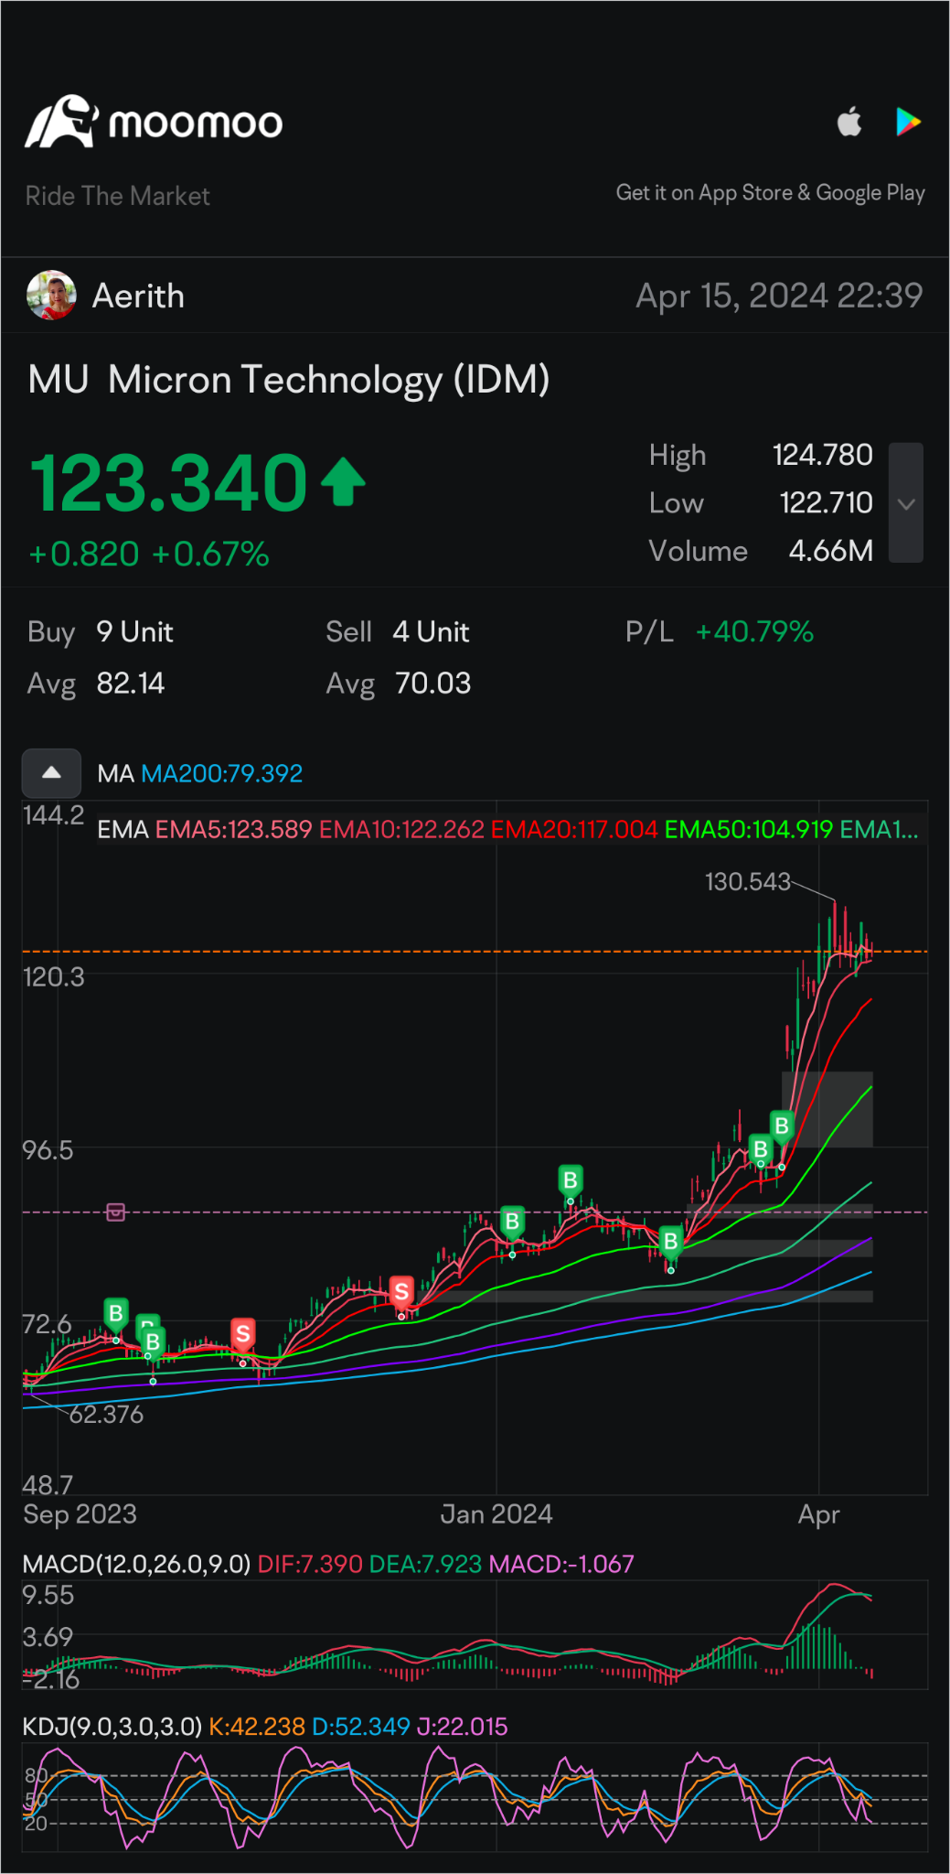Screen dimensions: 950x1874
Task: Click the 'DEA:7.923' value
Action: pyautogui.click(x=425, y=1564)
